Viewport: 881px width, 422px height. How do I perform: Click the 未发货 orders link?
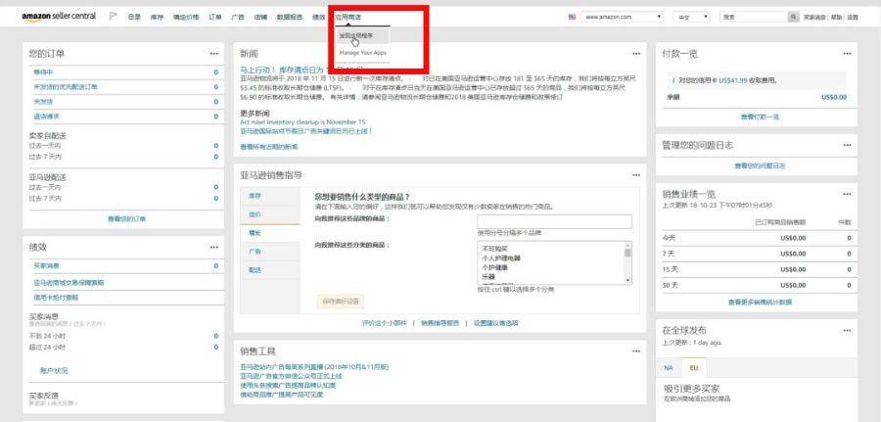tap(43, 102)
